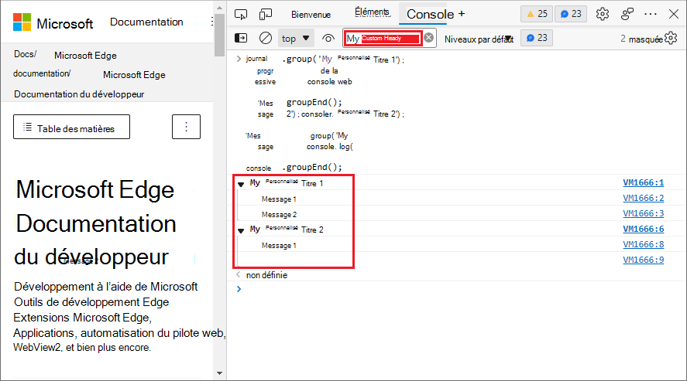Viewport: 687px width, 381px height.
Task: Select the 'non définie' console output
Action: (x=266, y=275)
